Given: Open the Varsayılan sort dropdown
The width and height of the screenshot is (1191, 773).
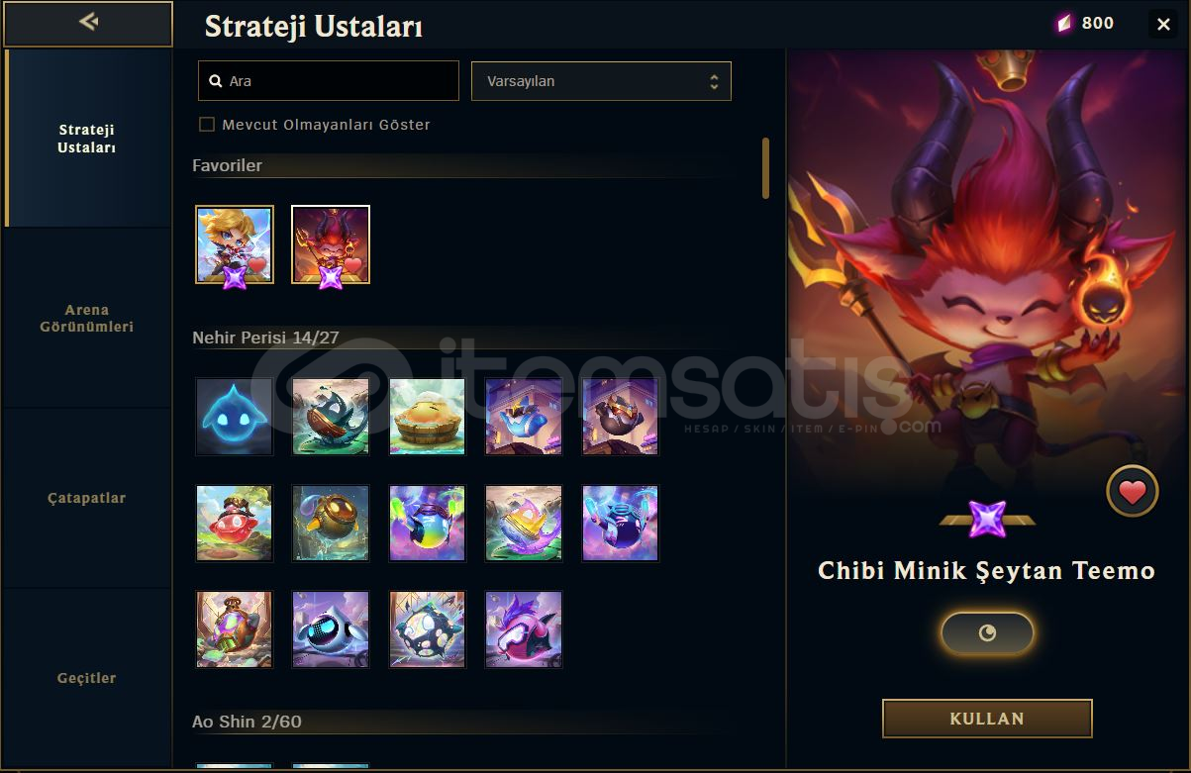Looking at the screenshot, I should click(601, 81).
